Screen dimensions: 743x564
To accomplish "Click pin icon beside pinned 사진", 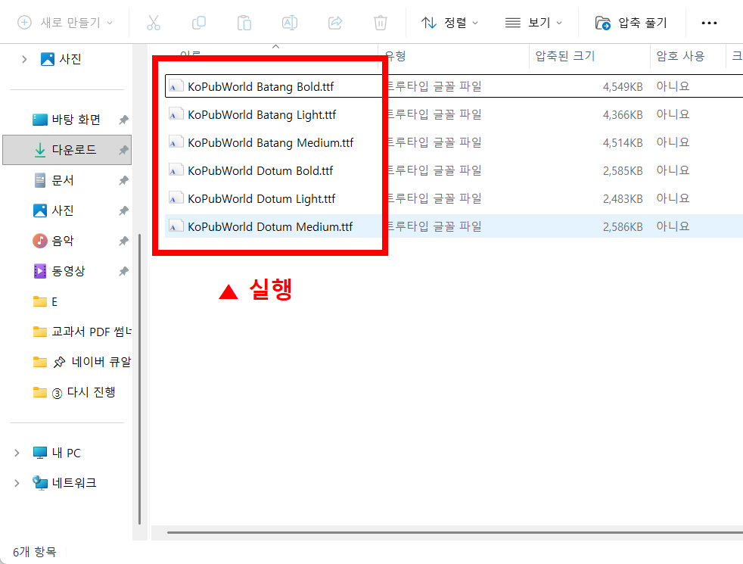I will coord(123,210).
